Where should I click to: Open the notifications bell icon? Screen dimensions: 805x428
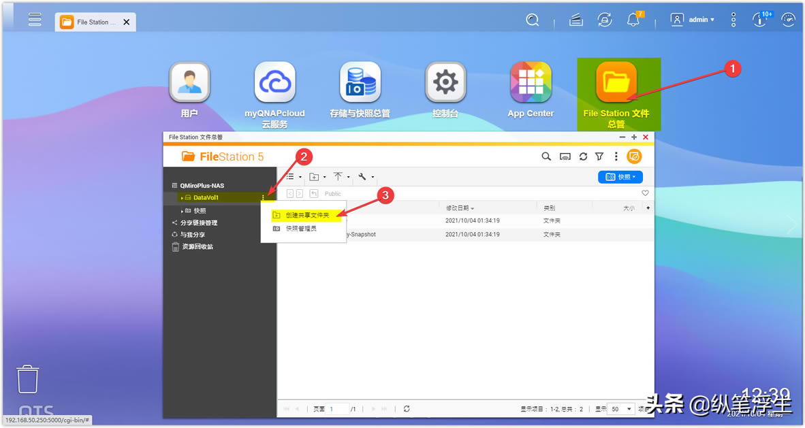pos(634,20)
